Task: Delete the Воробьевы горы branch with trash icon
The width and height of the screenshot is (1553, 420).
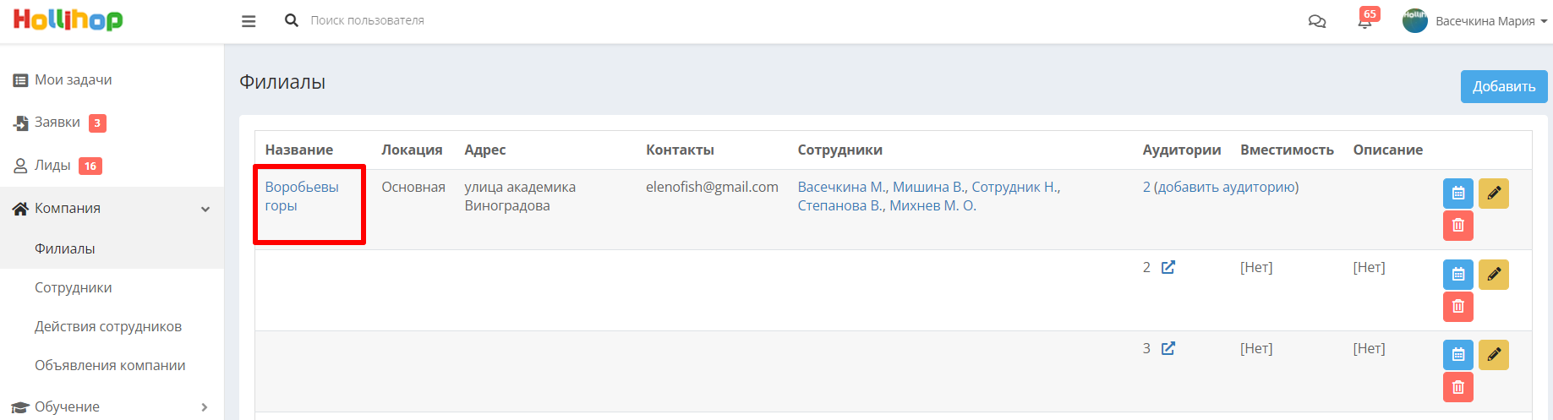Action: pyautogui.click(x=1458, y=226)
